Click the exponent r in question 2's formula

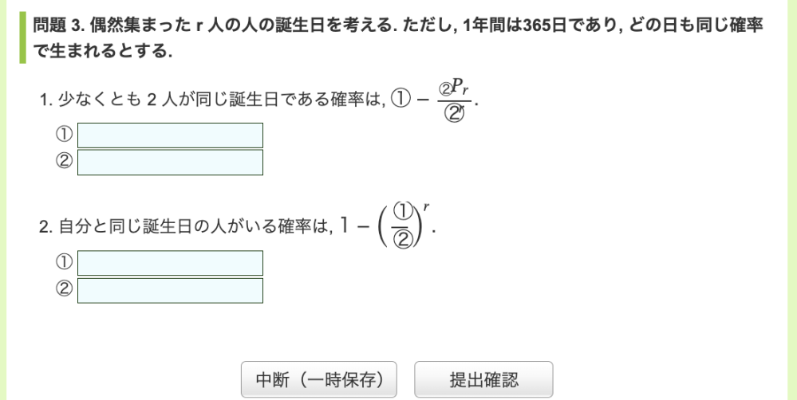428,209
